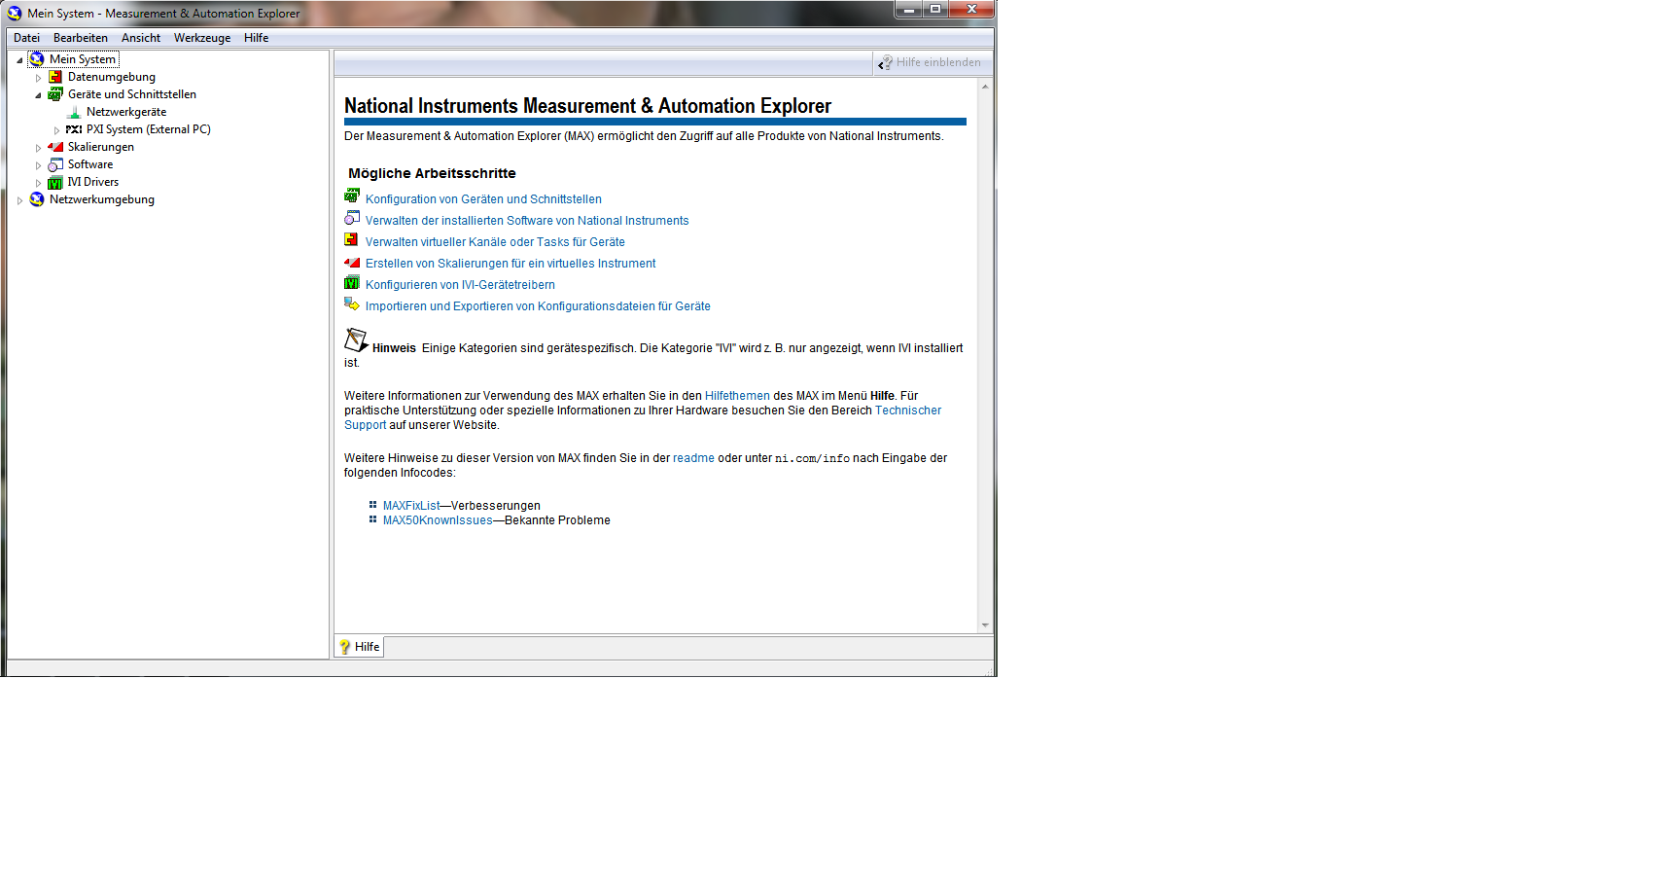
Task: Open the Bearbeiten menu
Action: pyautogui.click(x=81, y=38)
